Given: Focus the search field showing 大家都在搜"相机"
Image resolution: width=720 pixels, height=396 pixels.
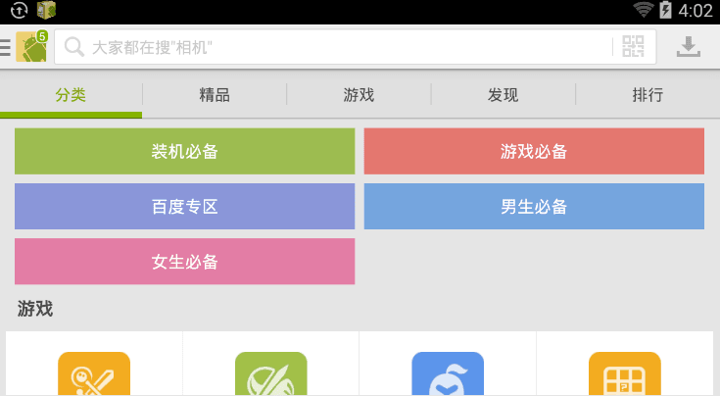Looking at the screenshot, I should 343,47.
